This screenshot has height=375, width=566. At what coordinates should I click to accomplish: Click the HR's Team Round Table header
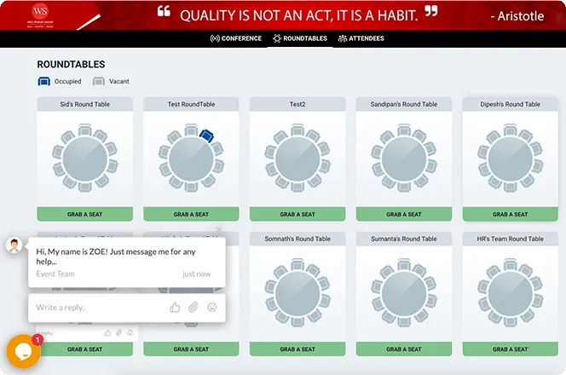click(510, 239)
